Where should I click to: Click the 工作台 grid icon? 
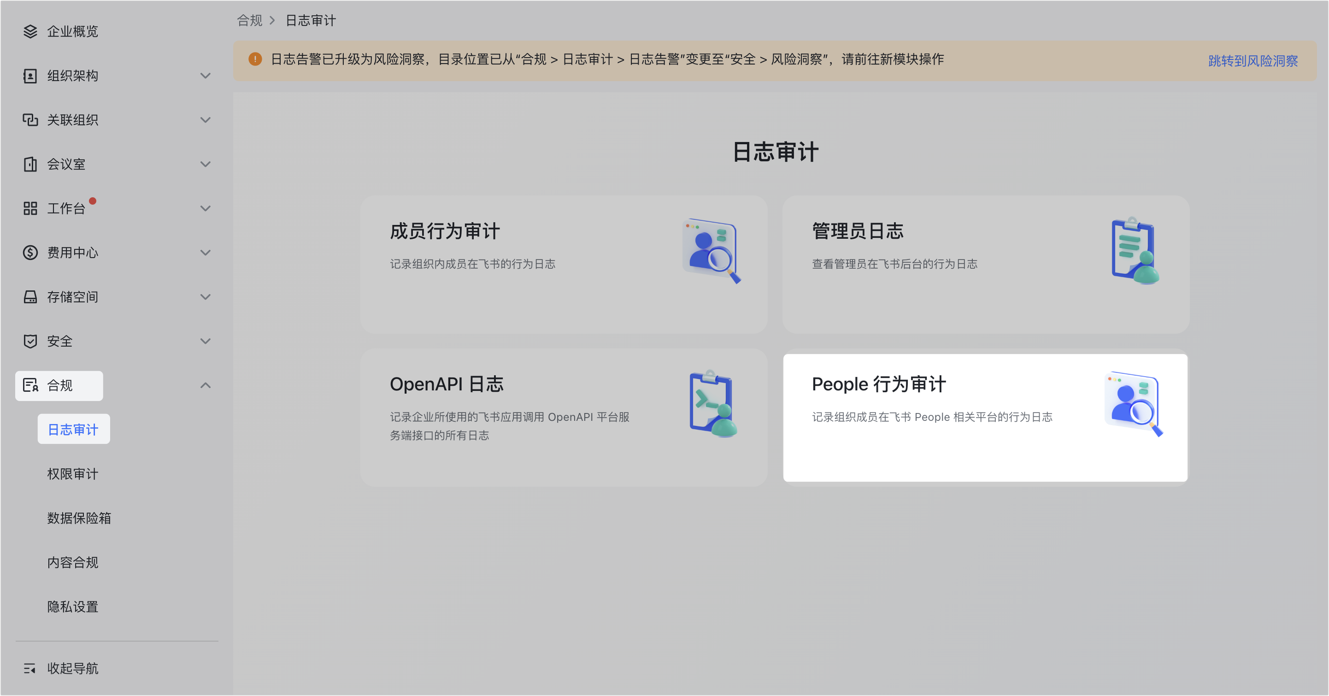click(x=30, y=208)
